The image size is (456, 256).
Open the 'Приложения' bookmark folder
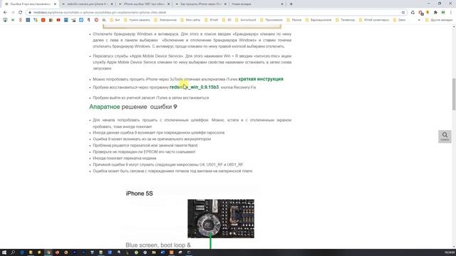tap(271, 20)
